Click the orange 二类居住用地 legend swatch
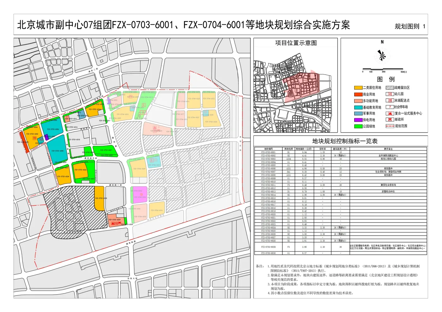The image size is (442, 312). tap(358, 88)
